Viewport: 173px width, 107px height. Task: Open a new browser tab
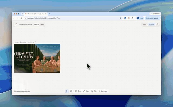(49, 14)
